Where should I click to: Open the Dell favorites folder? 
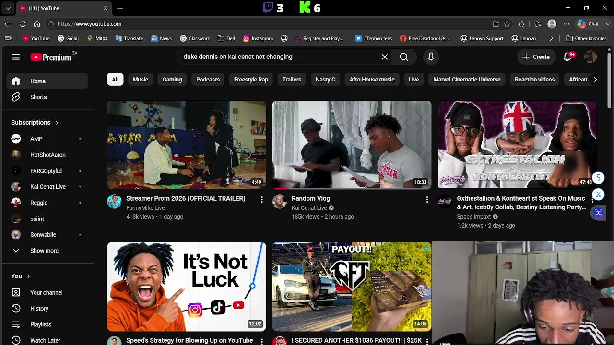[x=226, y=38]
